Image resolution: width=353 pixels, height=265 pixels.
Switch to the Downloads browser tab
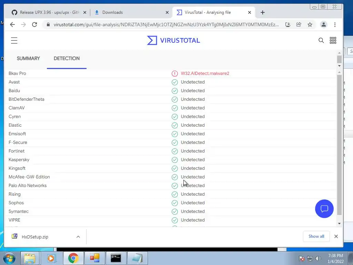click(112, 12)
